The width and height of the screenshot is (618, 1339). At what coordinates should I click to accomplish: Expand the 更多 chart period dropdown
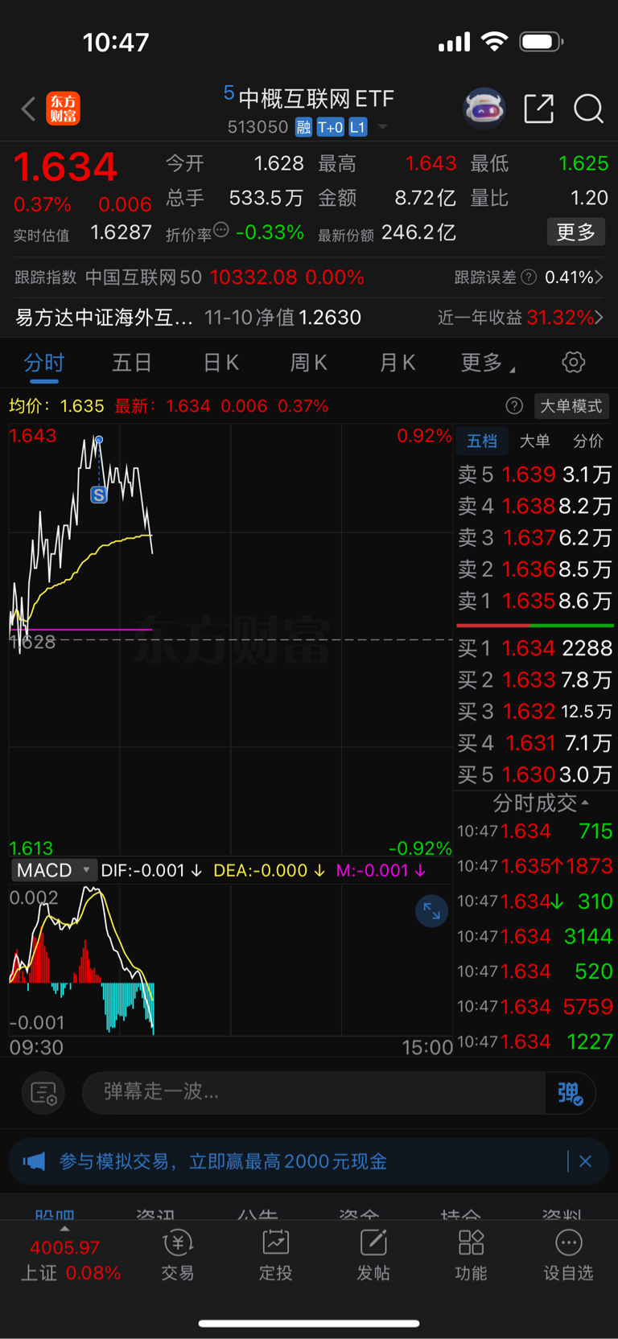487,363
